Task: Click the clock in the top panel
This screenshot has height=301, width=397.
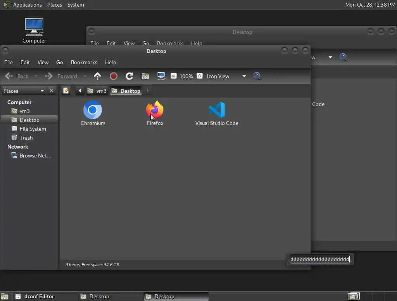Action: tap(370, 5)
